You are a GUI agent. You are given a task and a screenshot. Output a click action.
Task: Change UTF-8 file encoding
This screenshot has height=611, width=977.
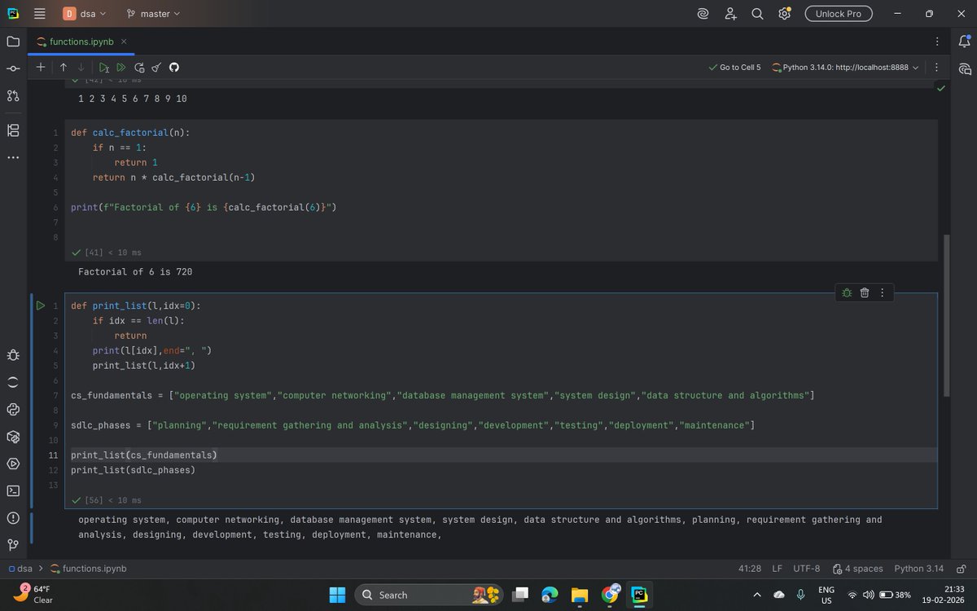807,569
